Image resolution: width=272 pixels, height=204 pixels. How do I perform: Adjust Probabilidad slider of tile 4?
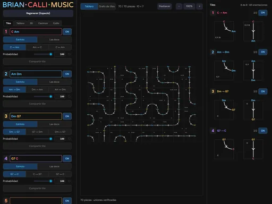[43, 181]
